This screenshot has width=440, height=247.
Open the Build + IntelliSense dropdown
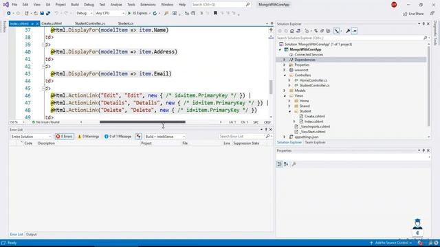(165, 137)
